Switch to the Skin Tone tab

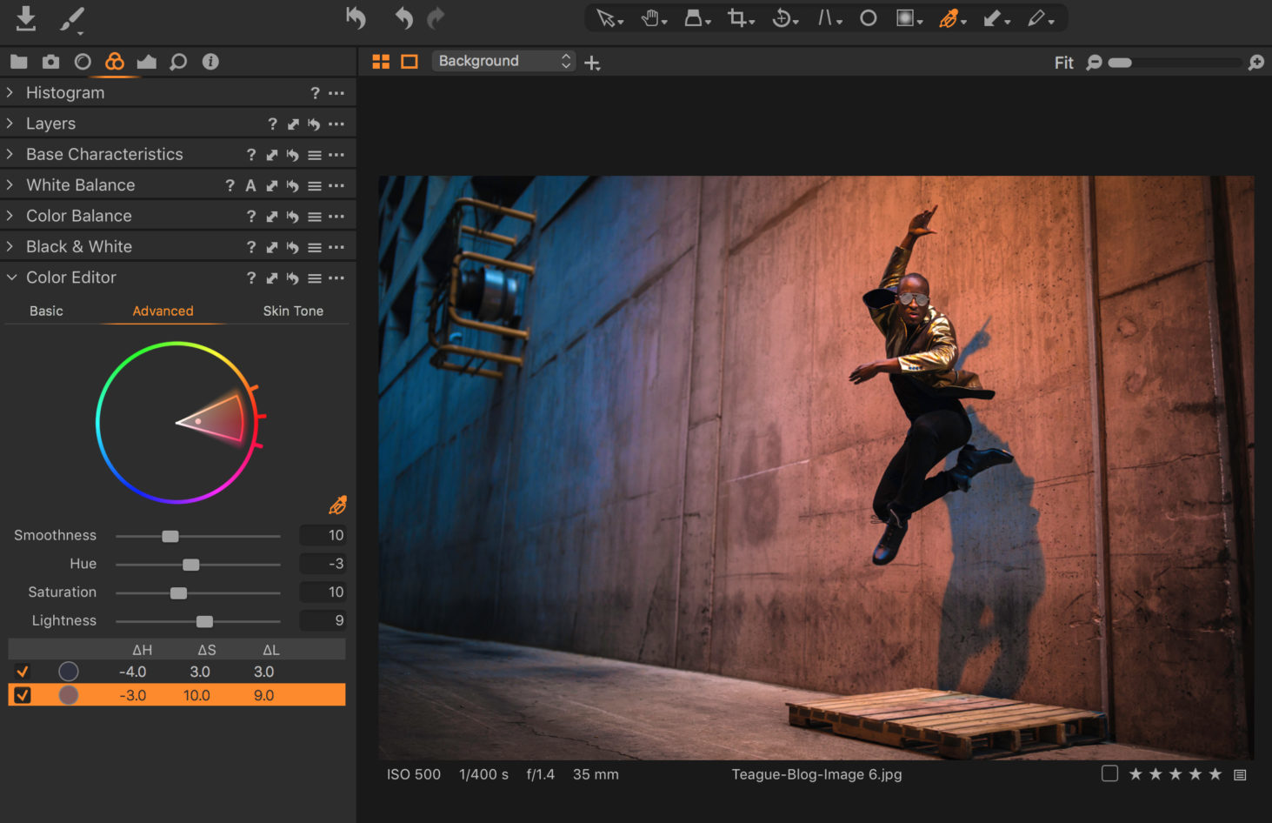[x=293, y=311]
